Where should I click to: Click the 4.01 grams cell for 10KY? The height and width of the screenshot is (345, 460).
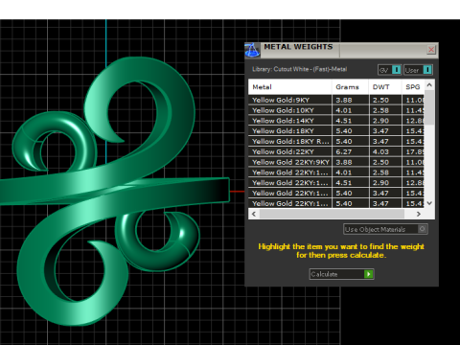350,110
